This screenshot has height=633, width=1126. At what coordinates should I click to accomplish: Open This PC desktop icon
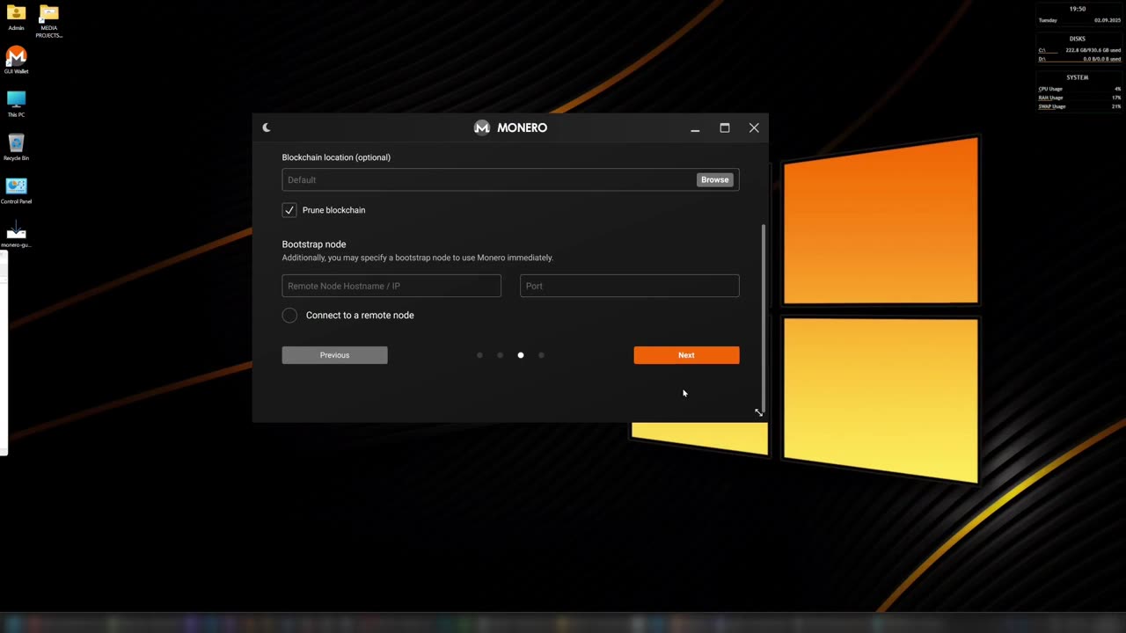[x=16, y=103]
